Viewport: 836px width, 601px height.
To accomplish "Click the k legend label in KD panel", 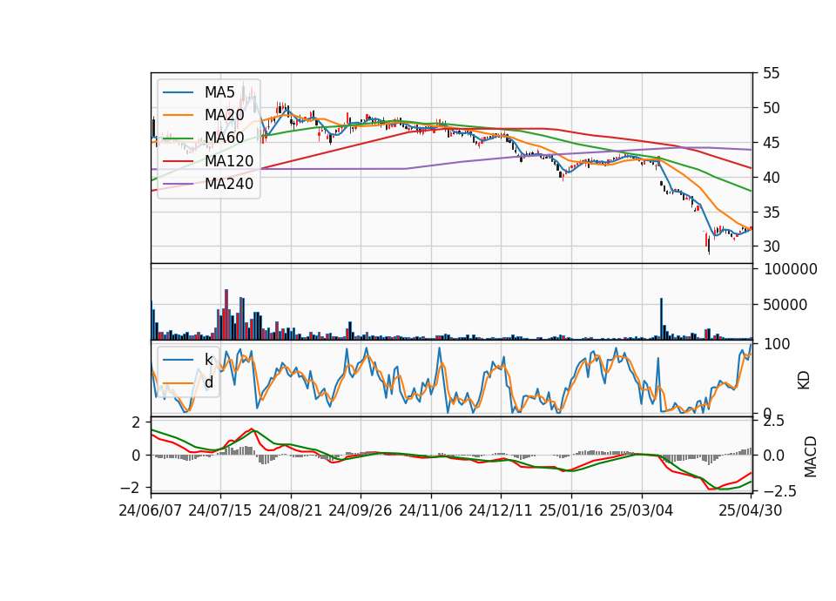I will 208,360.
